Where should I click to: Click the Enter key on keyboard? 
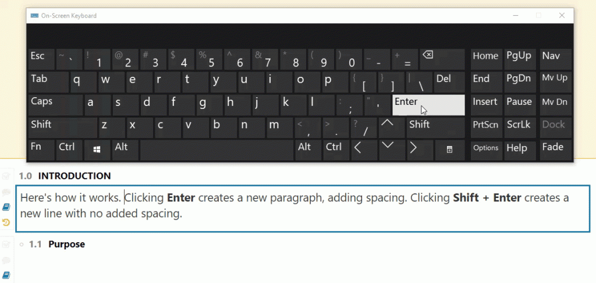428,105
